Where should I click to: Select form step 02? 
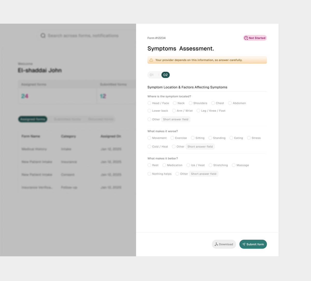(166, 75)
